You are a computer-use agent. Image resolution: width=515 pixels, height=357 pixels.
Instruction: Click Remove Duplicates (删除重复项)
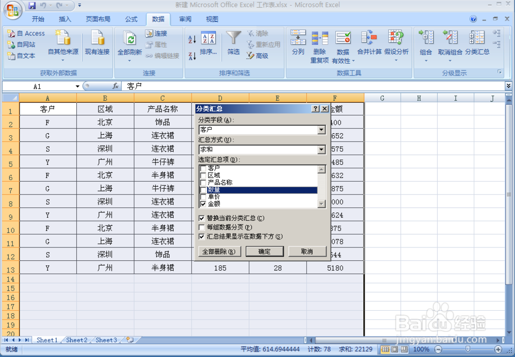tap(320, 46)
